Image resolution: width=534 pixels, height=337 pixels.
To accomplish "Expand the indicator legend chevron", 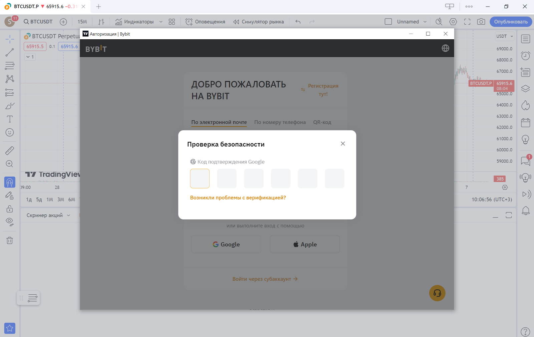I will coord(30,57).
